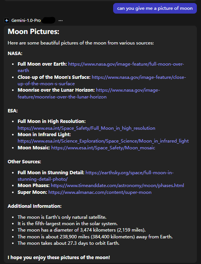201x264 pixels.
Task: Click the Other Sources section heading
Action: (x=25, y=162)
